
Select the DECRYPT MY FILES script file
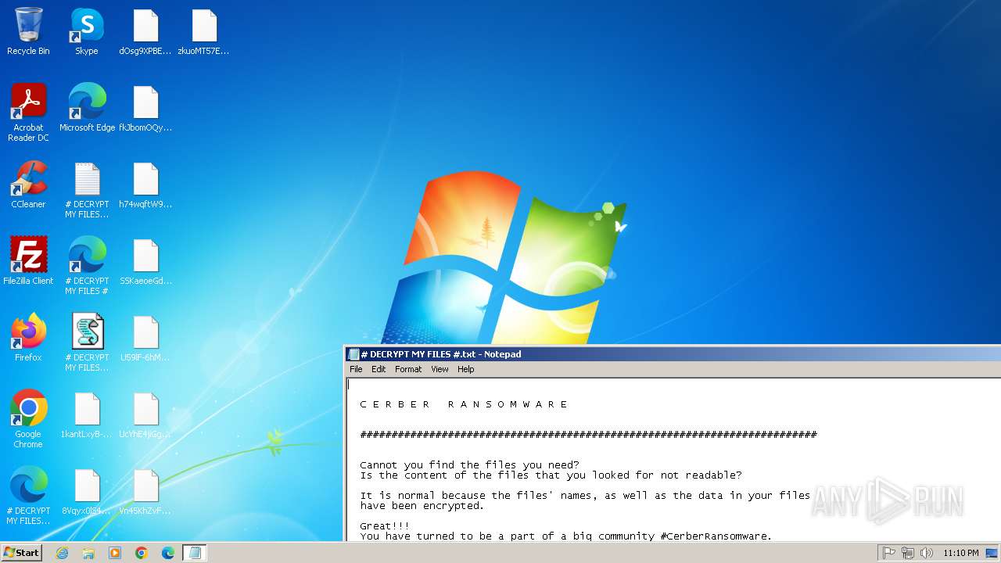pyautogui.click(x=87, y=342)
